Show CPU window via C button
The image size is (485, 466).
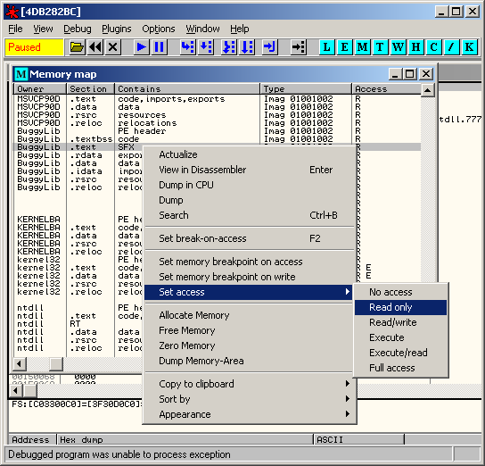(x=433, y=47)
